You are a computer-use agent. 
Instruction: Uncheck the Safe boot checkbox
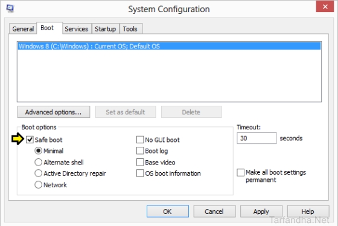pos(30,140)
